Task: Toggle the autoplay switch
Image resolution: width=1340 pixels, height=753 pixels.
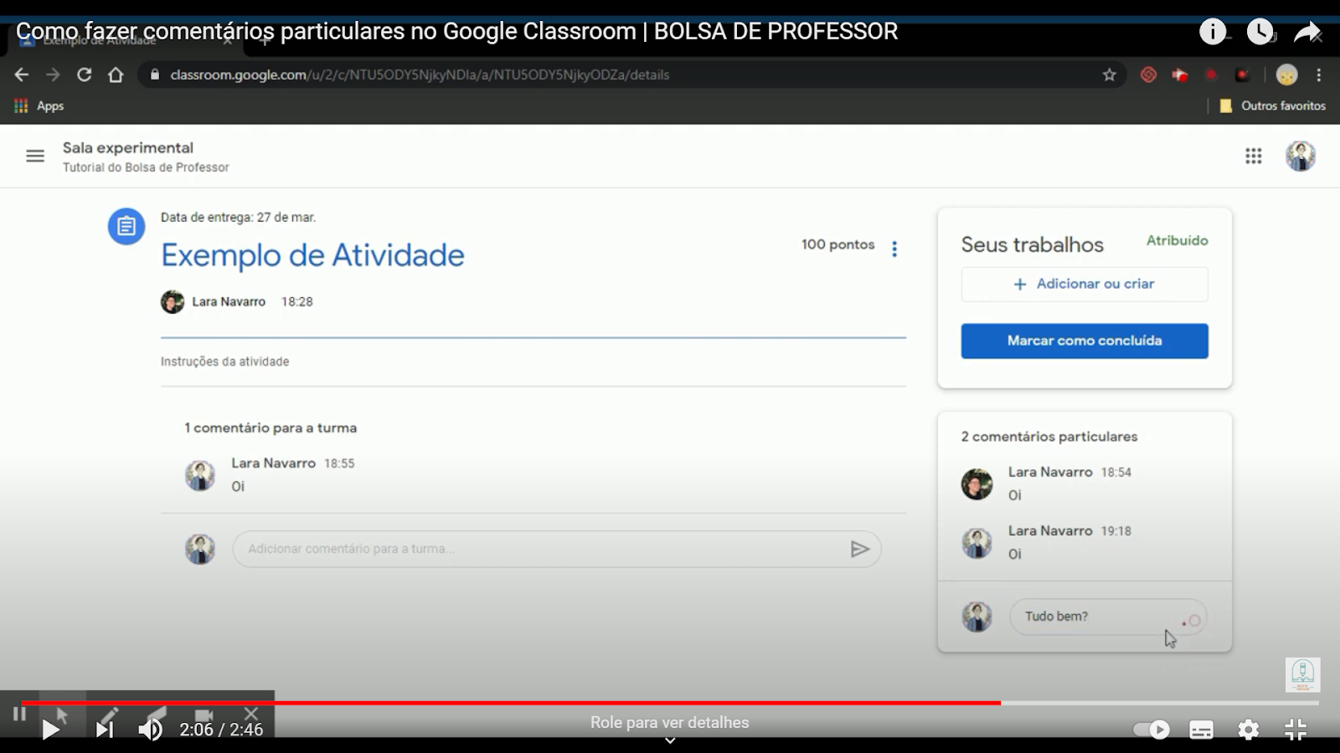Action: point(1152,730)
